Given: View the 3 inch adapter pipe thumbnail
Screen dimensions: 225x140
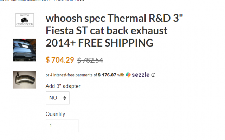Looking at the screenshot, I should pos(25,80).
